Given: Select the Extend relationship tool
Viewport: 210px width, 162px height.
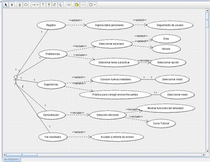Looking at the screenshot, I should pyautogui.click(x=55, y=5).
